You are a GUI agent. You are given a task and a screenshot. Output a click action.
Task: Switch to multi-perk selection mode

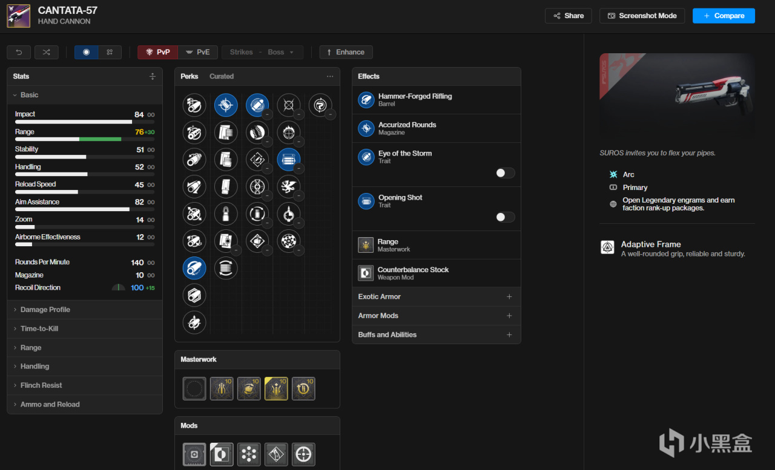click(110, 52)
